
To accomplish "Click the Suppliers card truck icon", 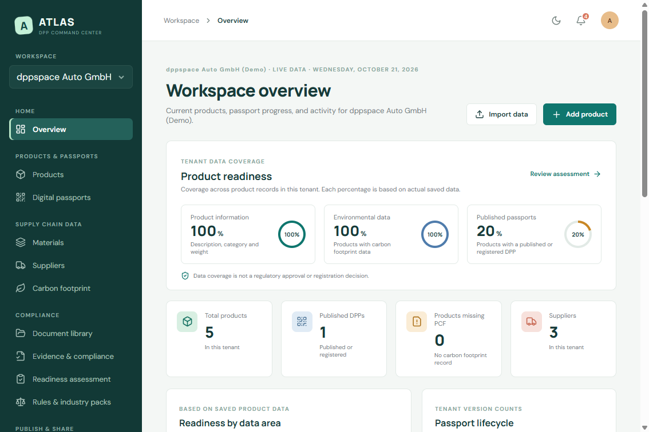I will 532,322.
